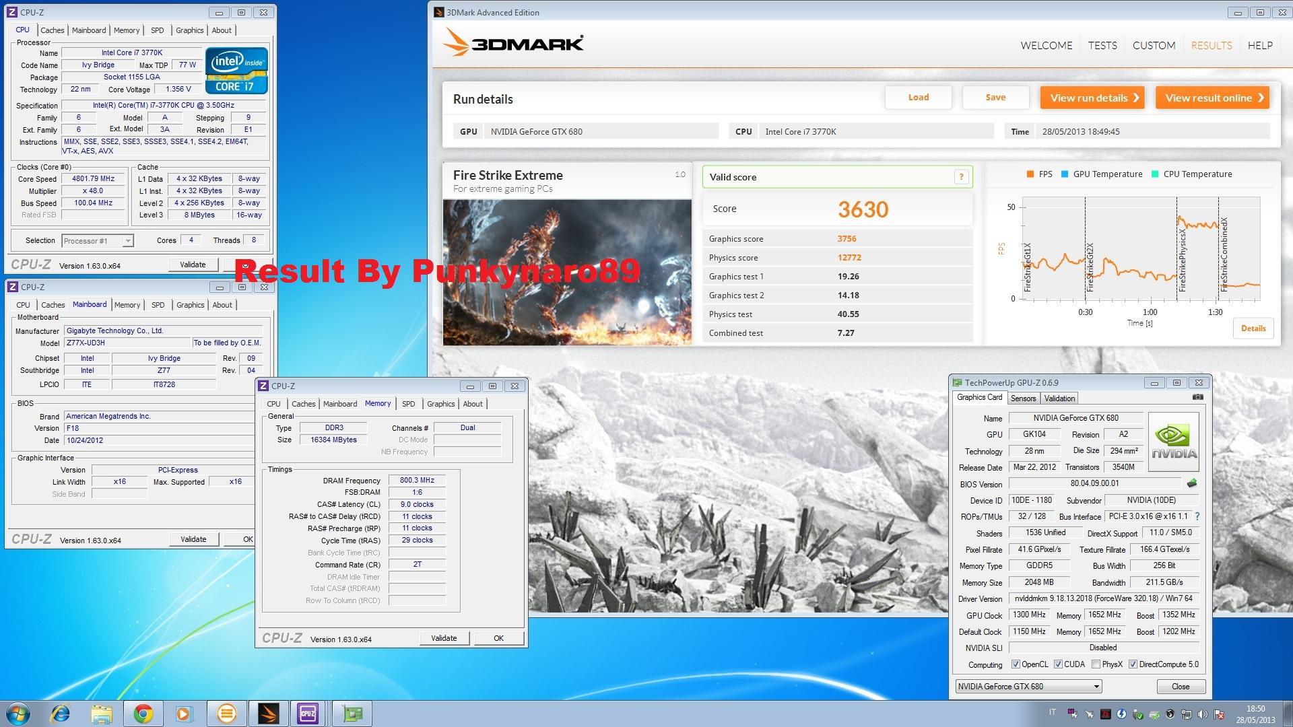Open the NVIDIA GeForce GTX 680 card dropdown
The width and height of the screenshot is (1293, 727).
click(x=1028, y=687)
